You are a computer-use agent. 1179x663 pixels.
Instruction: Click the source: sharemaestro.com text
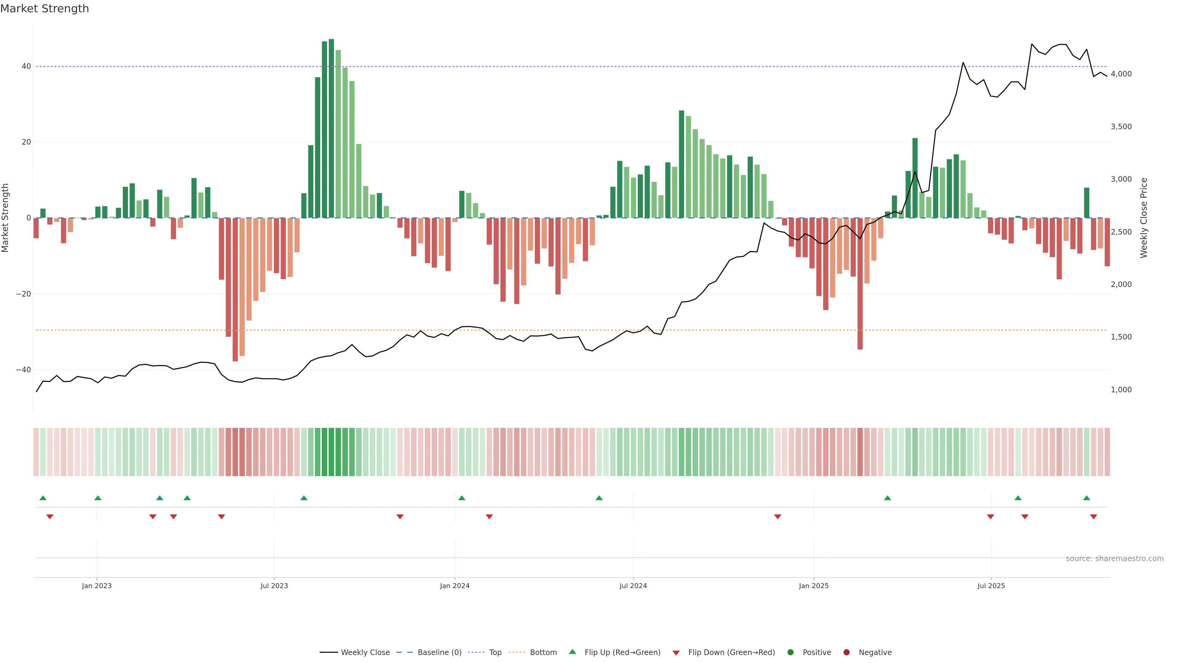(1115, 558)
